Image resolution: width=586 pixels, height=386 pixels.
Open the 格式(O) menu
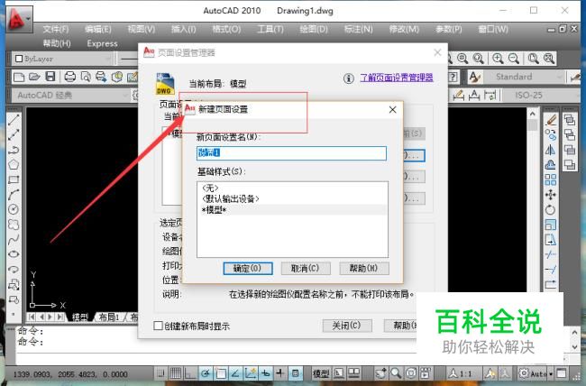click(x=226, y=29)
